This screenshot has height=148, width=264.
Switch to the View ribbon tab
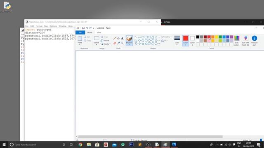pos(99,32)
